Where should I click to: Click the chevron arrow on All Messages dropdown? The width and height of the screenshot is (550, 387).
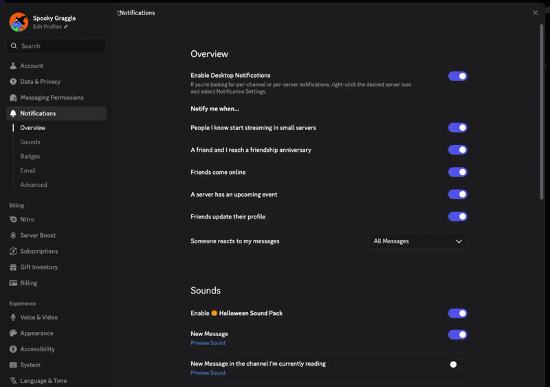point(459,241)
